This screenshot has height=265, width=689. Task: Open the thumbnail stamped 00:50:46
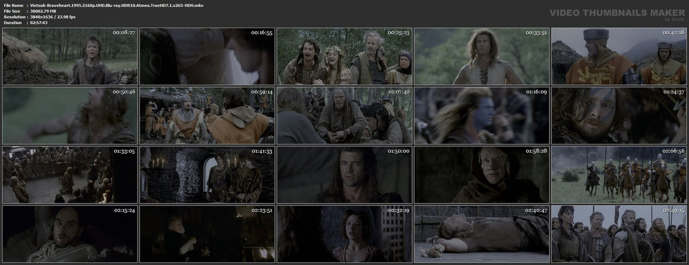(x=70, y=116)
